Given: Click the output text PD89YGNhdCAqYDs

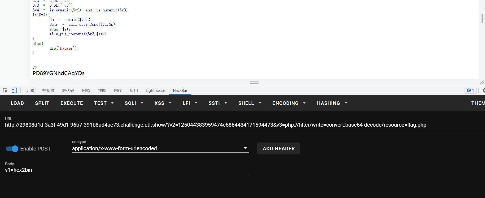Looking at the screenshot, I should (59, 73).
